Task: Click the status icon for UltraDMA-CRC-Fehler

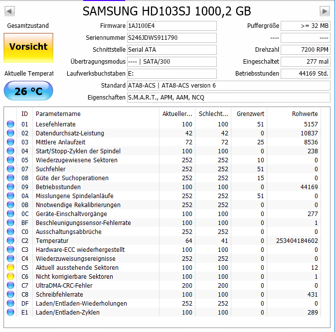Action: pyautogui.click(x=10, y=285)
